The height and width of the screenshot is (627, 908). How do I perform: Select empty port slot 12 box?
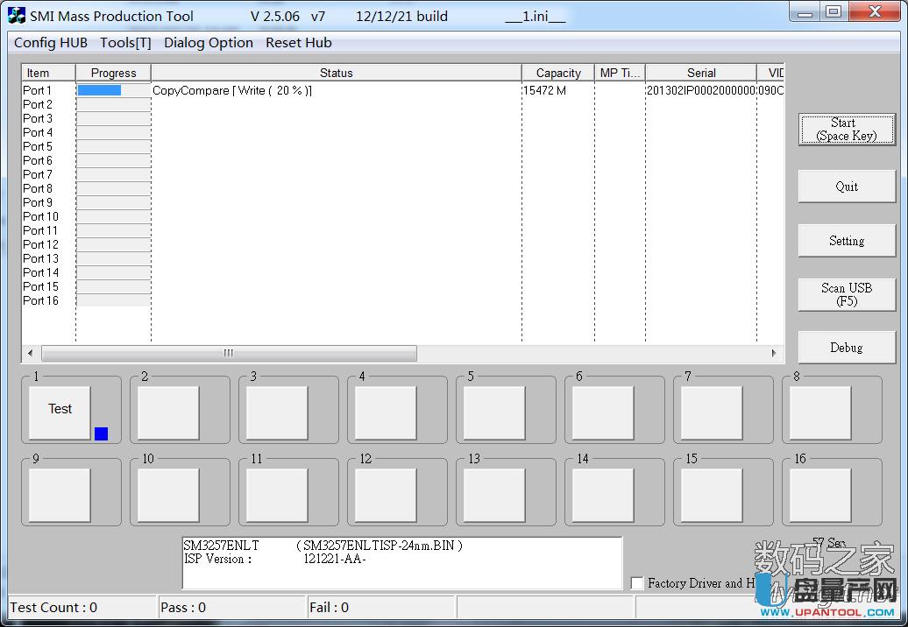click(x=386, y=495)
